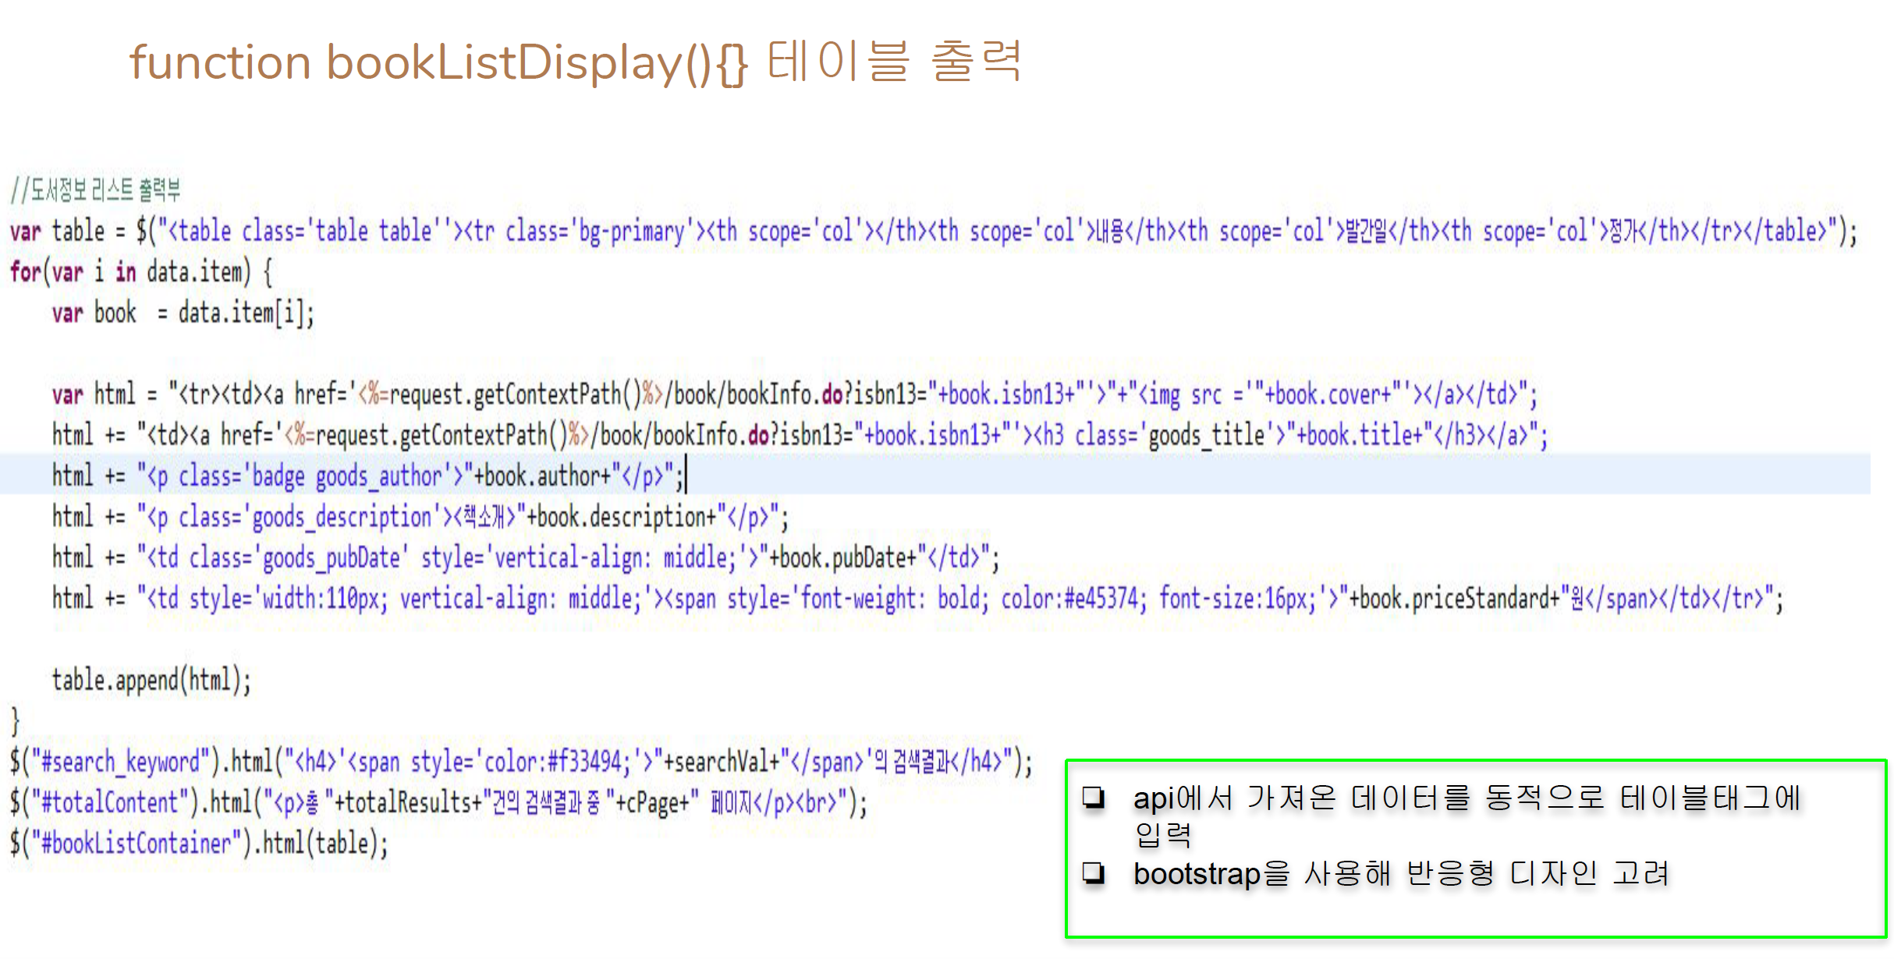Select the 'for(var i in data.item)' loop line
The width and height of the screenshot is (1894, 959).
[x=140, y=272]
